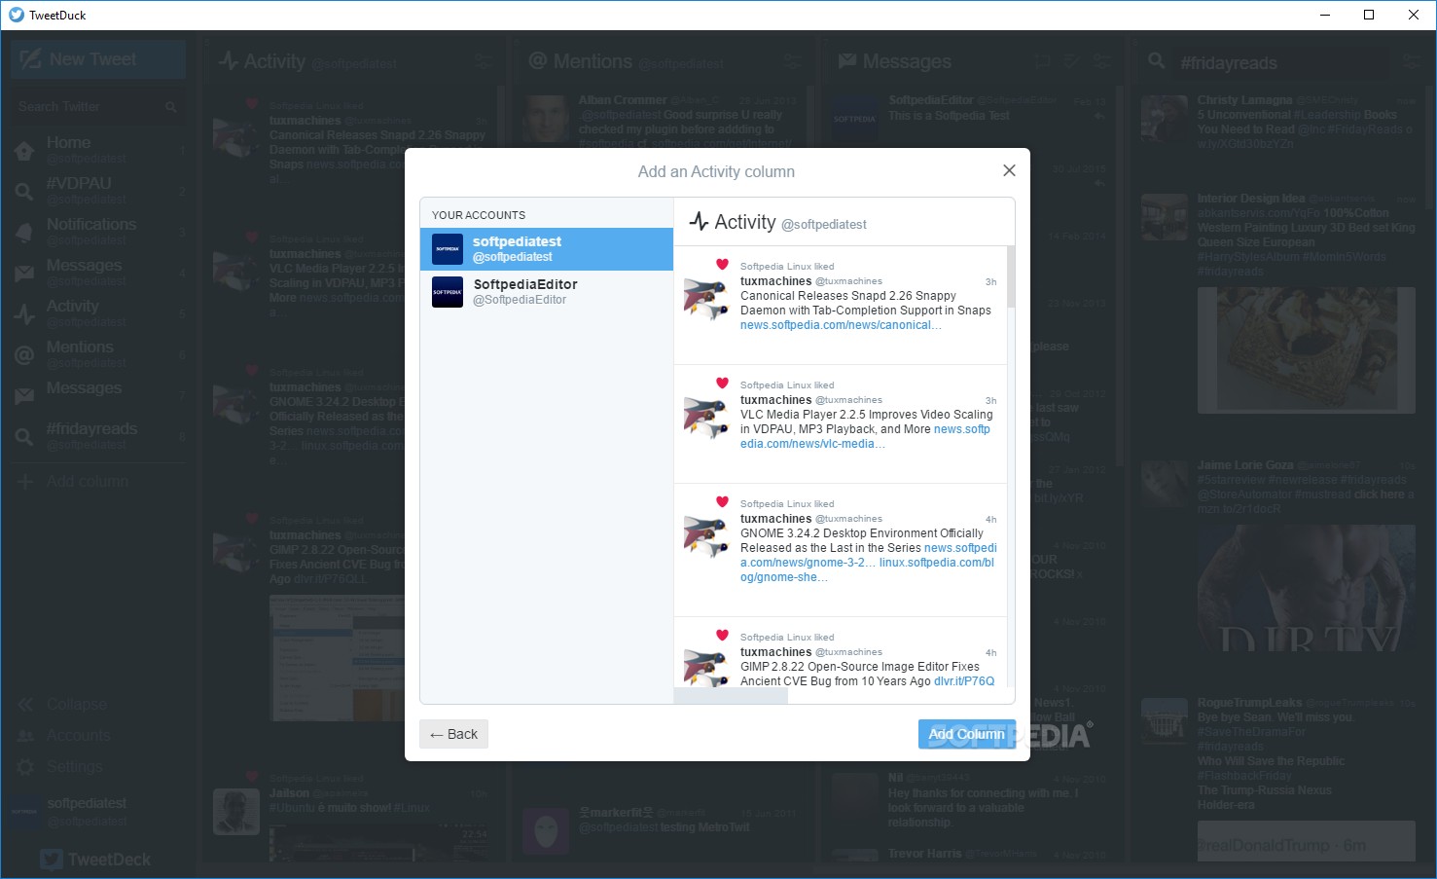Collapse the sidebar navigation

tap(62, 704)
